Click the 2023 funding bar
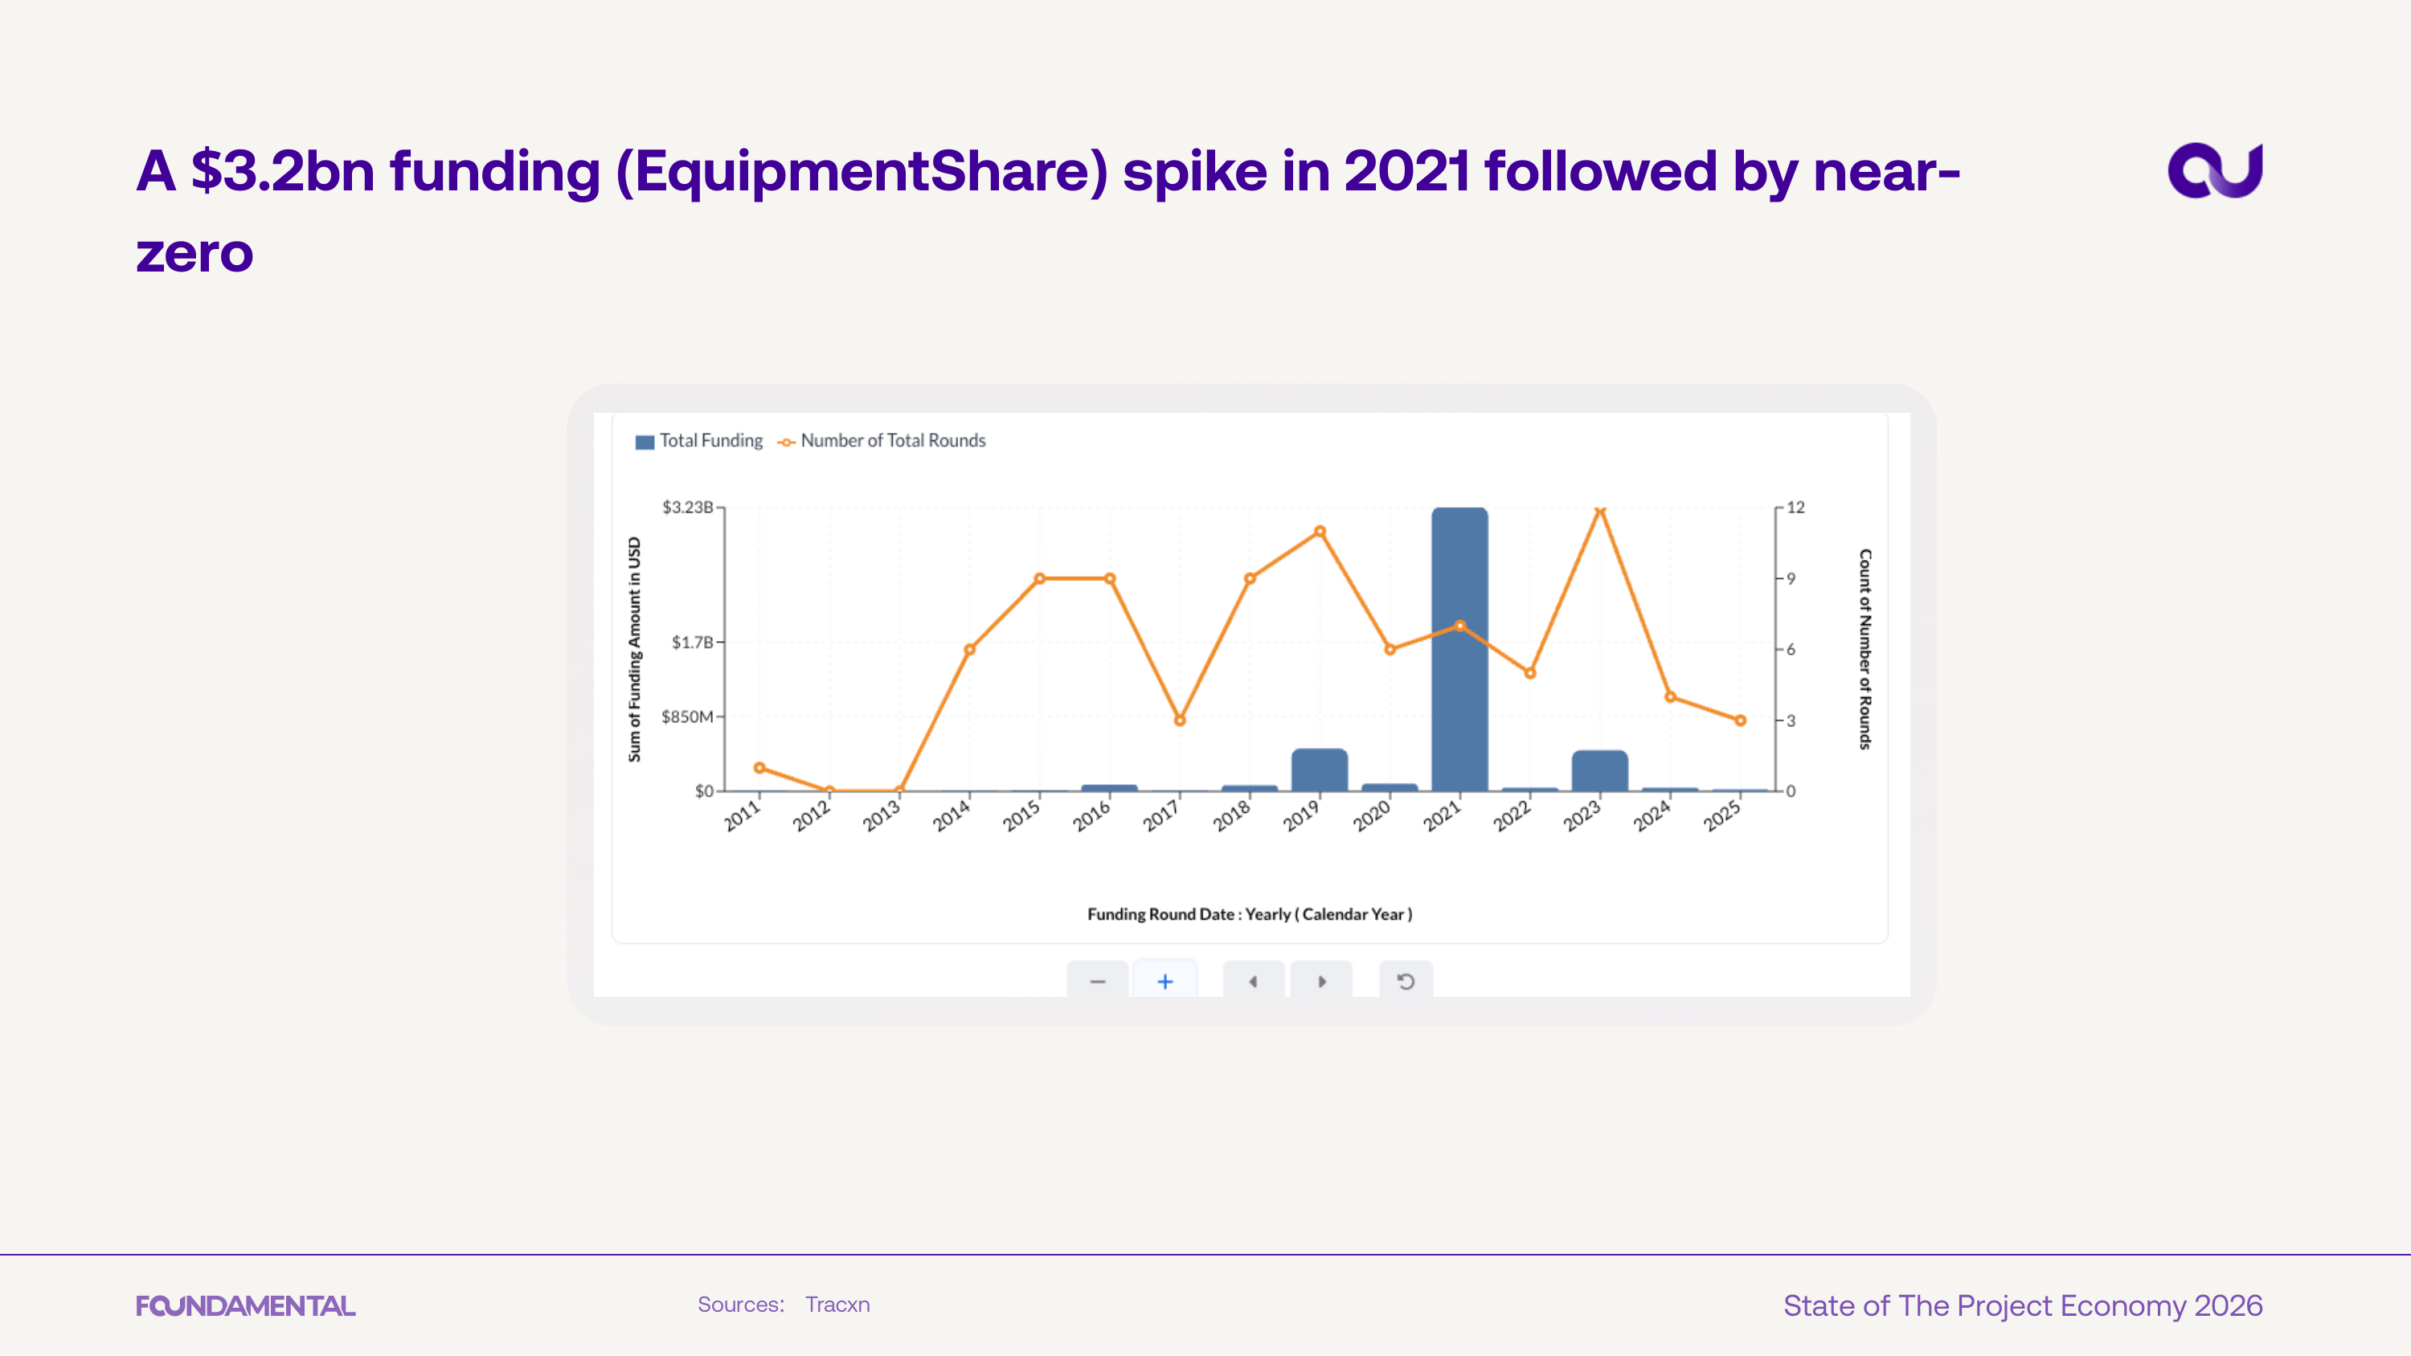Screen dimensions: 2411x1356 tap(1599, 771)
